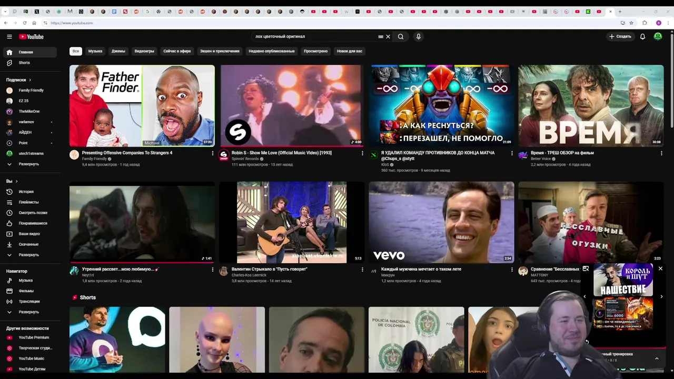
Task: Clear the search field with X icon
Action: tap(388, 37)
